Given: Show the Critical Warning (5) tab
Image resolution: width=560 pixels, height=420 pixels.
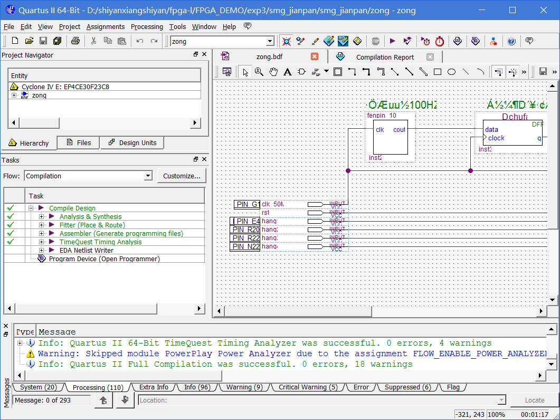Looking at the screenshot, I should tap(308, 387).
